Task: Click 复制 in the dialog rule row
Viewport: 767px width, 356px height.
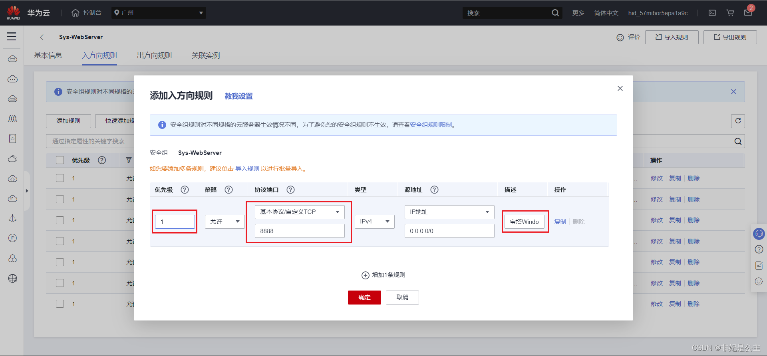Action: pos(560,222)
